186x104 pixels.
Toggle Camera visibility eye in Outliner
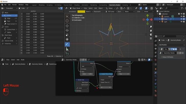pos(181,16)
